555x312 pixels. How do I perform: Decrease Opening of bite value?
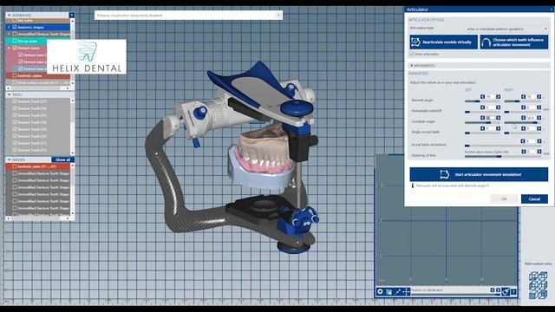tap(523, 152)
